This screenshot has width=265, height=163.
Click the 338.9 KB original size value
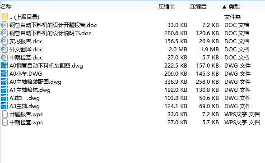(176, 82)
